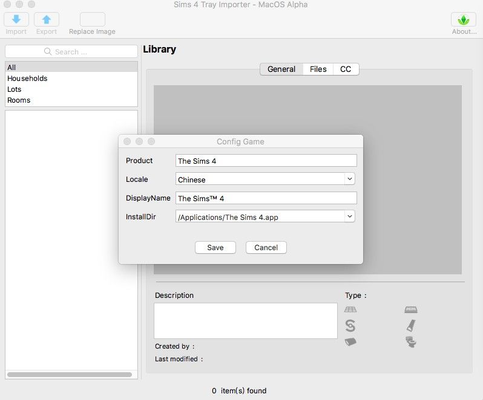Click Save in Config Game dialog
Image resolution: width=483 pixels, height=400 pixels.
point(215,248)
